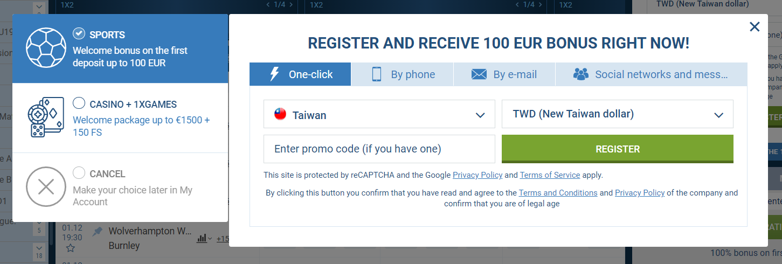Click the smartphone icon for By phone
The image size is (782, 264).
[377, 74]
